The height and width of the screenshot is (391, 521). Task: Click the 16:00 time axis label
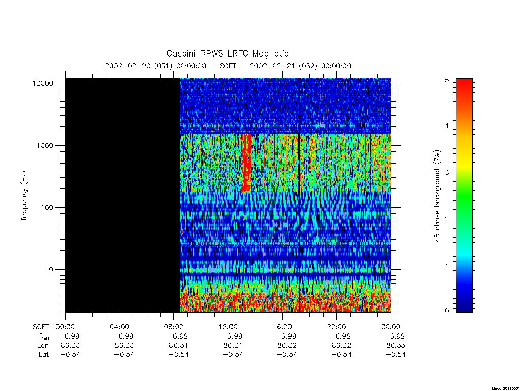click(282, 327)
